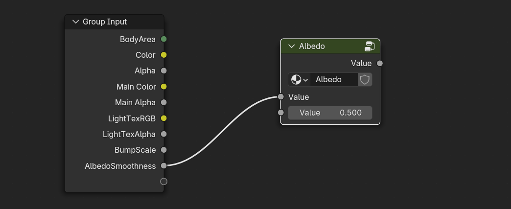Click the Value 0.500 slider field
The height and width of the screenshot is (209, 511).
tap(330, 113)
